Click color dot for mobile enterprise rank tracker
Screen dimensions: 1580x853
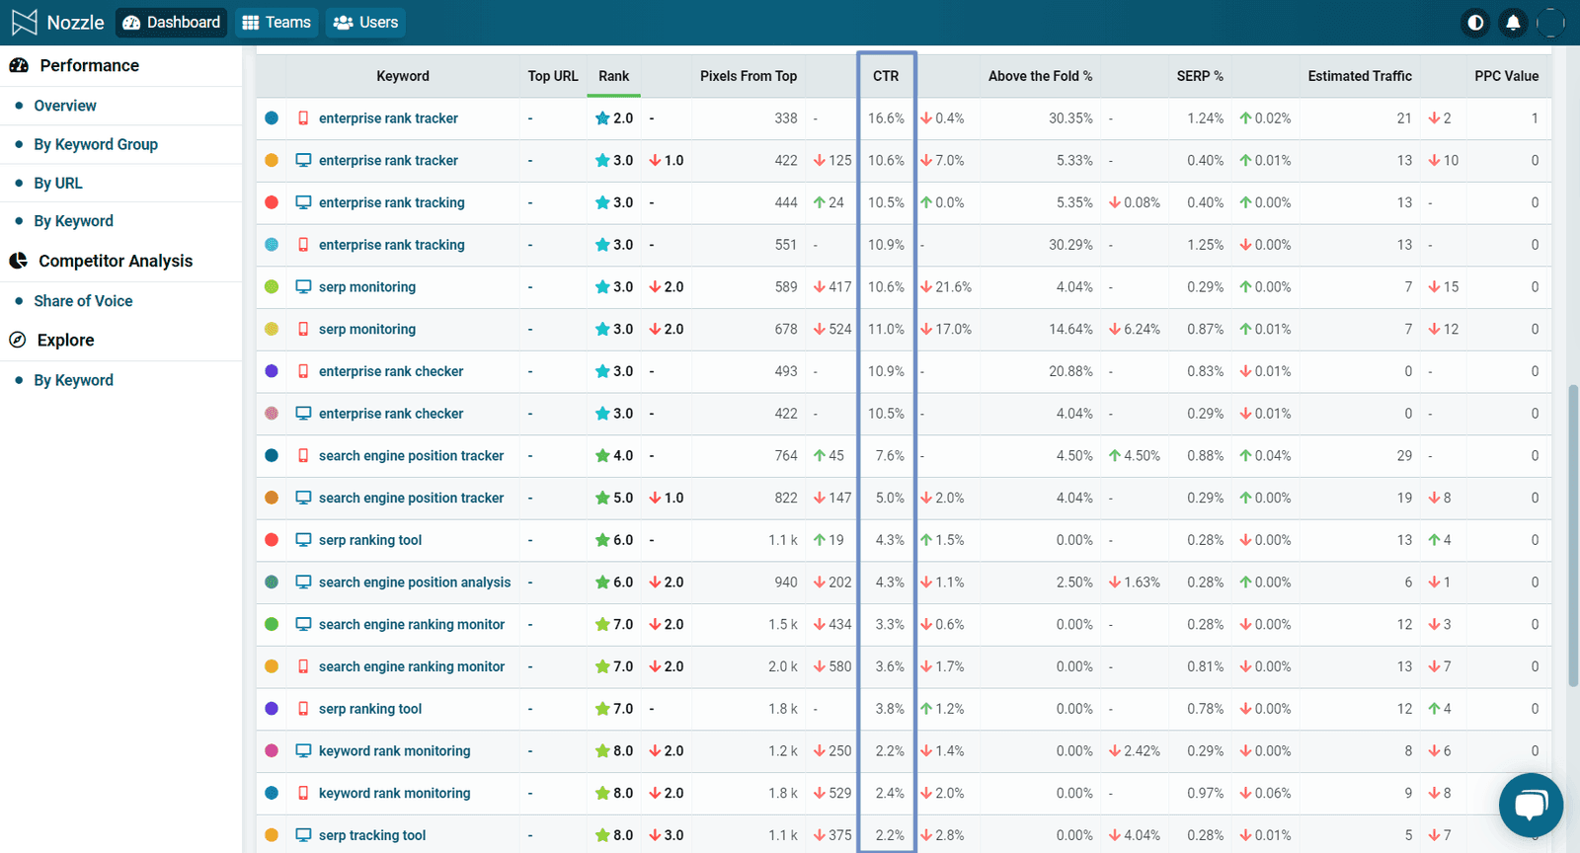coord(272,117)
